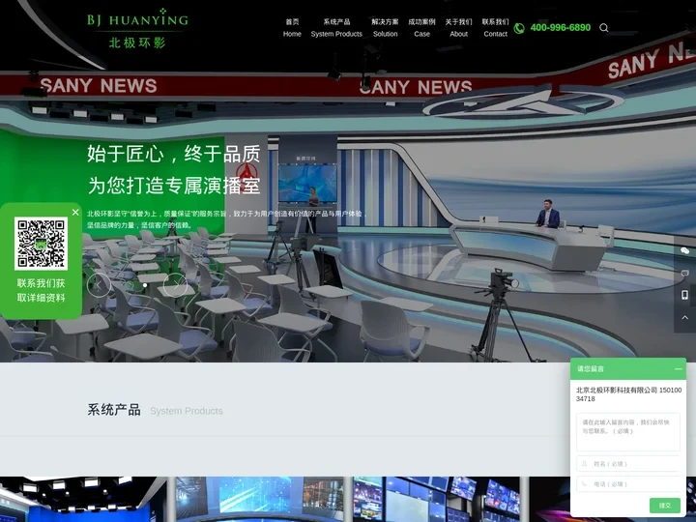The image size is (696, 522).
Task: Click the BJ Huanying 北极环影 logo
Action: pyautogui.click(x=137, y=28)
